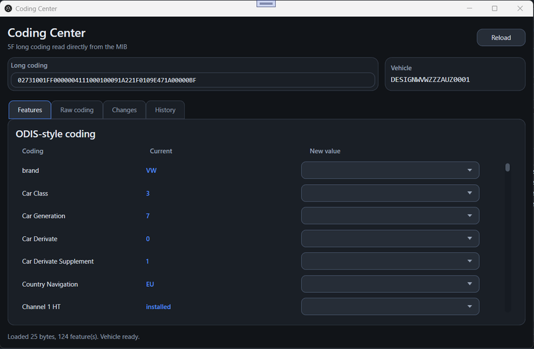Click the Long coding hex field

[193, 80]
